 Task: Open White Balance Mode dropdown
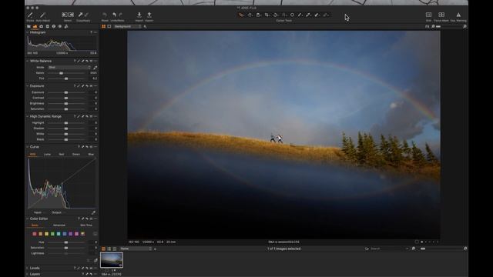click(69, 67)
